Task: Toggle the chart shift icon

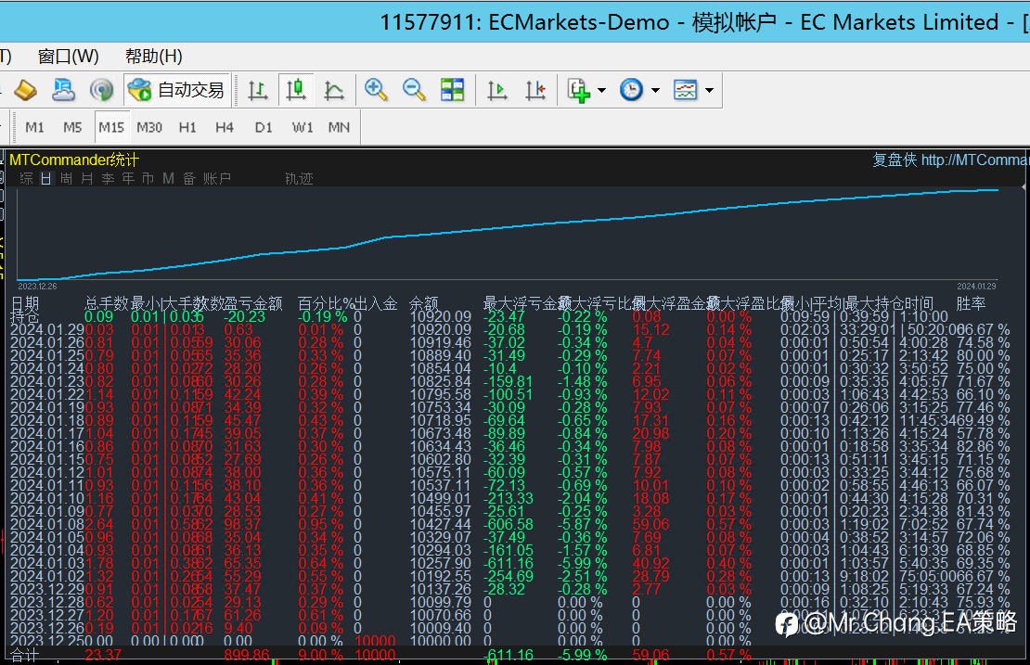Action: (535, 90)
